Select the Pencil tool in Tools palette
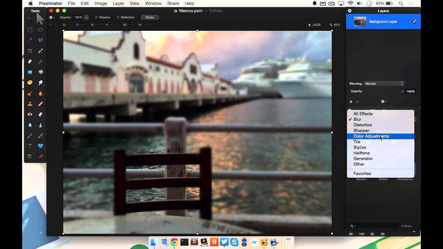This screenshot has width=443, height=249. (x=40, y=51)
